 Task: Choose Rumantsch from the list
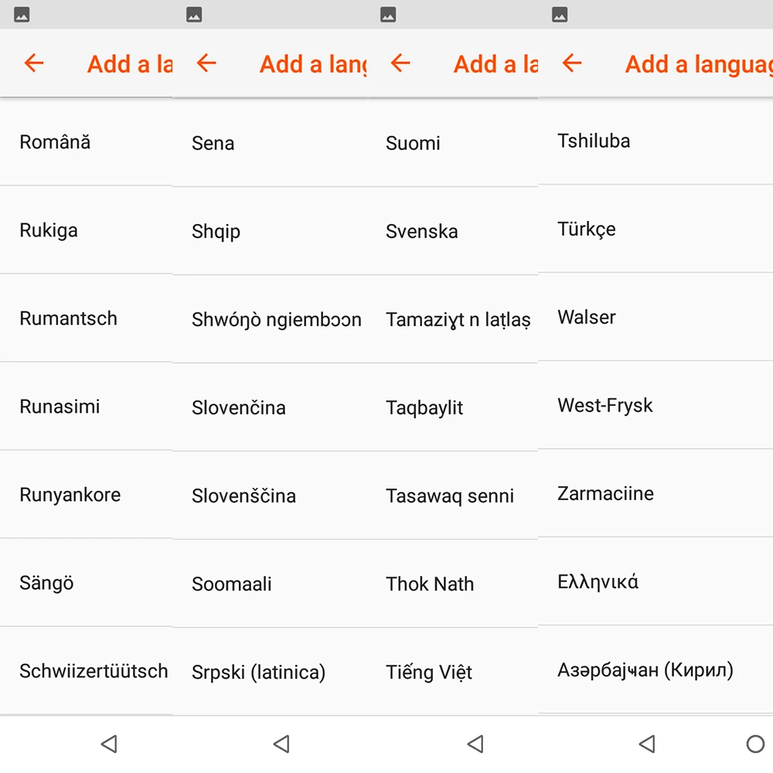[87, 318]
